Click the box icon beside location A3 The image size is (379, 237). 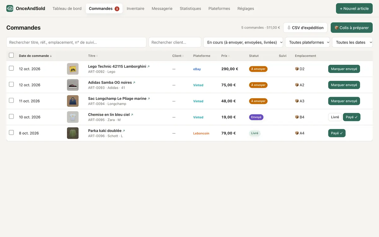(297, 101)
